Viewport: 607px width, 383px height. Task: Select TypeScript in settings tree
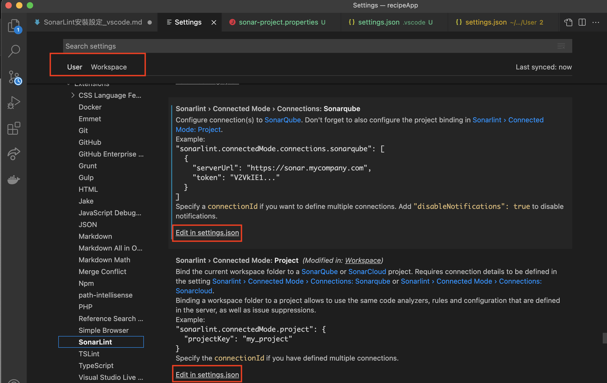pos(96,366)
